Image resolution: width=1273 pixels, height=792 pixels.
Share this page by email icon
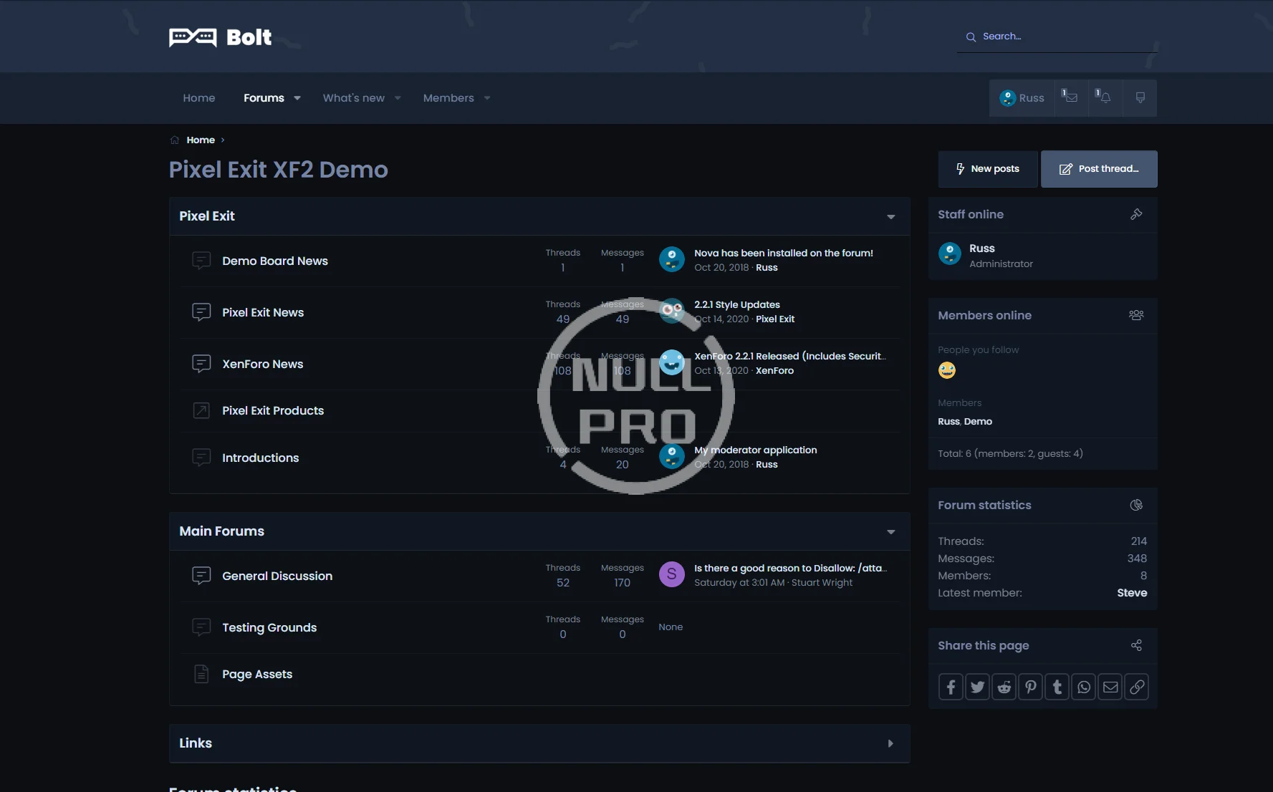click(1110, 687)
